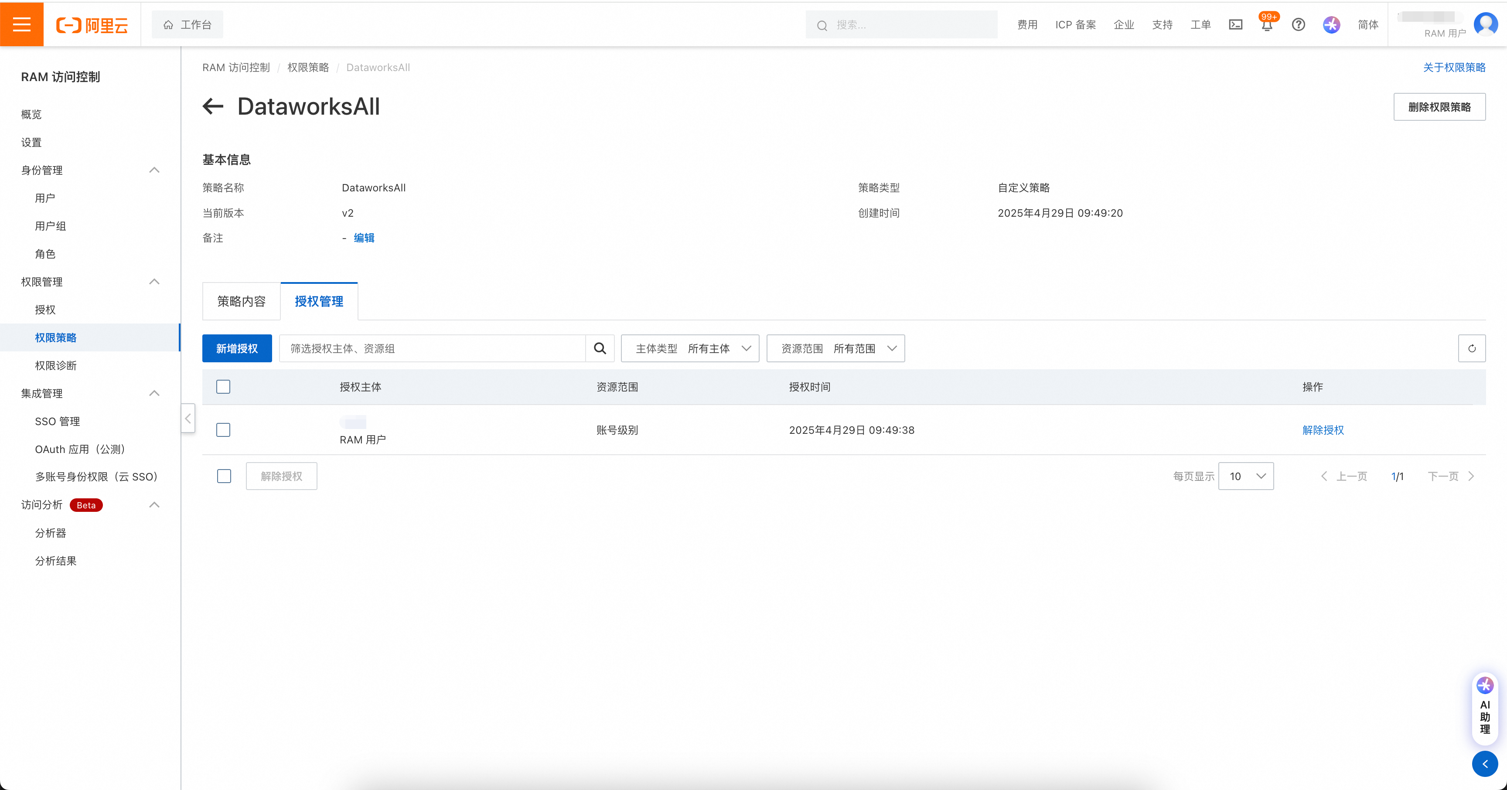Switch to the 策略内容 tab
The image size is (1507, 790).
(x=242, y=301)
